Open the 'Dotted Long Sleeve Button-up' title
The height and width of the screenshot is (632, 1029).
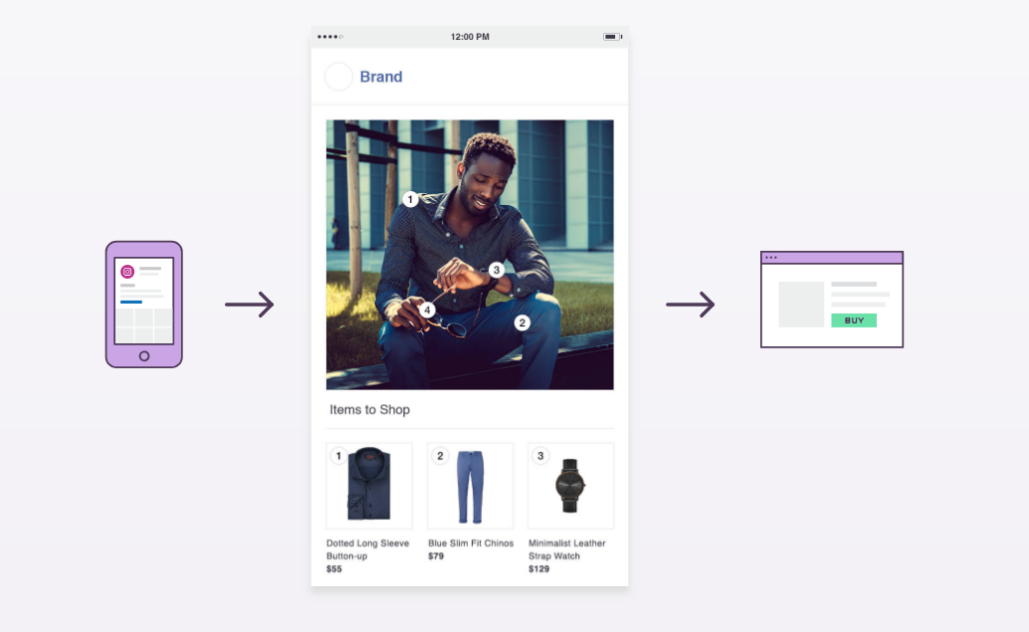(367, 549)
